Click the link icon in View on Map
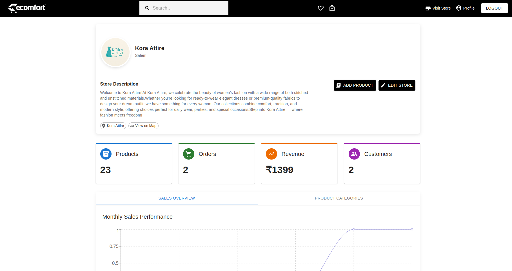Viewport: 512px width, 271px height. [132, 126]
